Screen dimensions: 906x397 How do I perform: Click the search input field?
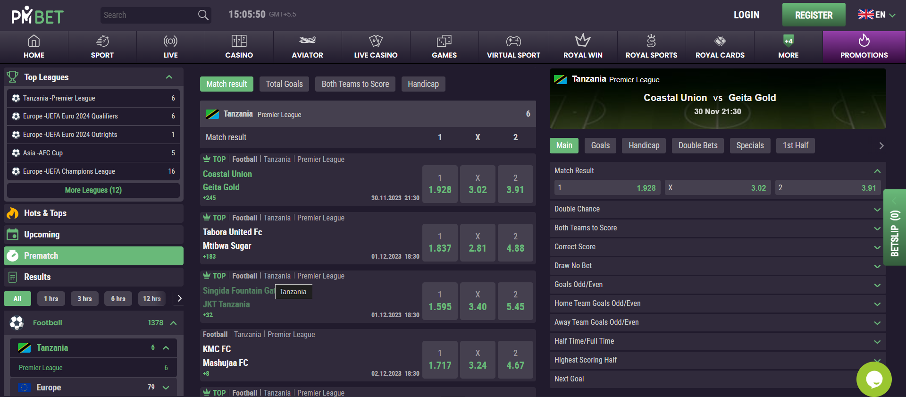point(149,15)
